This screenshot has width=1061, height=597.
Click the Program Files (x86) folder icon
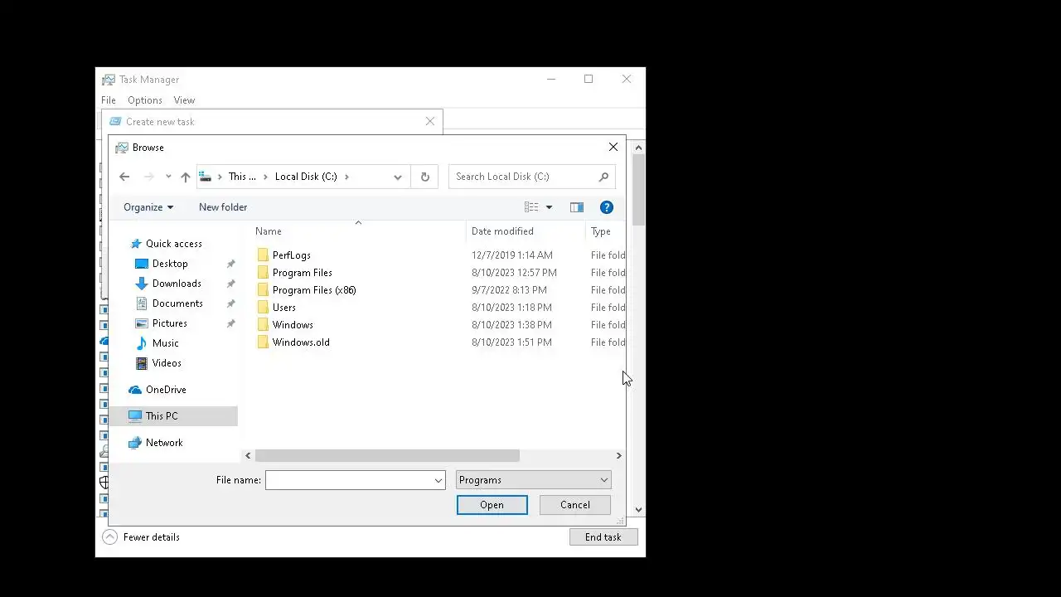pyautogui.click(x=263, y=290)
